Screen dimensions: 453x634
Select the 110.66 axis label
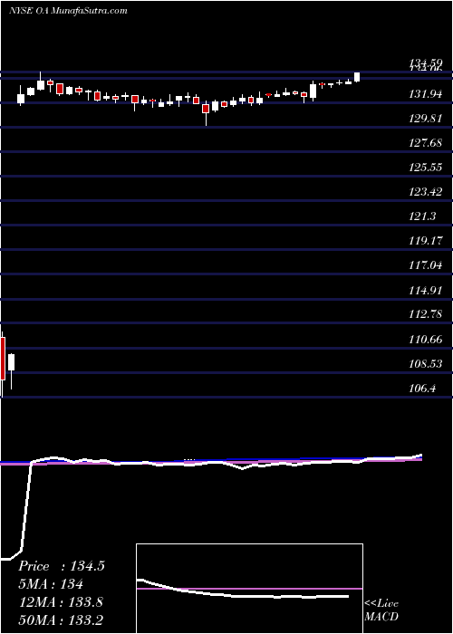coord(426,340)
